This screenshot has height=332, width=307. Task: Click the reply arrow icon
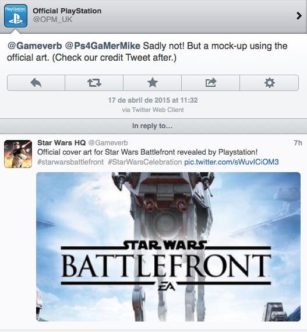coord(36,83)
